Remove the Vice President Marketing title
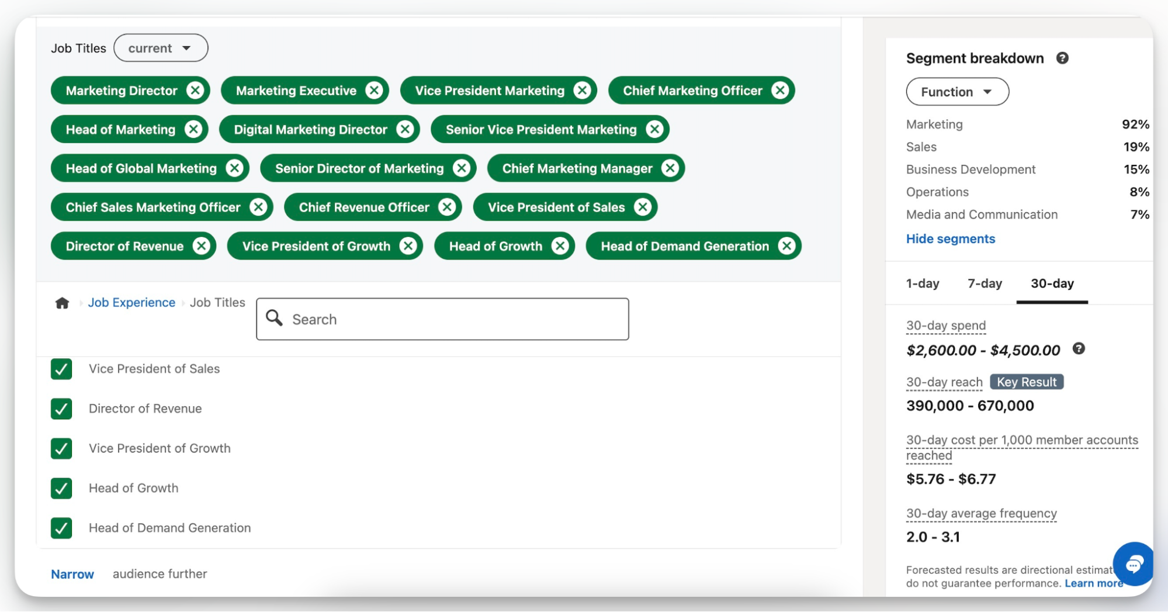The image size is (1168, 612). click(x=581, y=90)
